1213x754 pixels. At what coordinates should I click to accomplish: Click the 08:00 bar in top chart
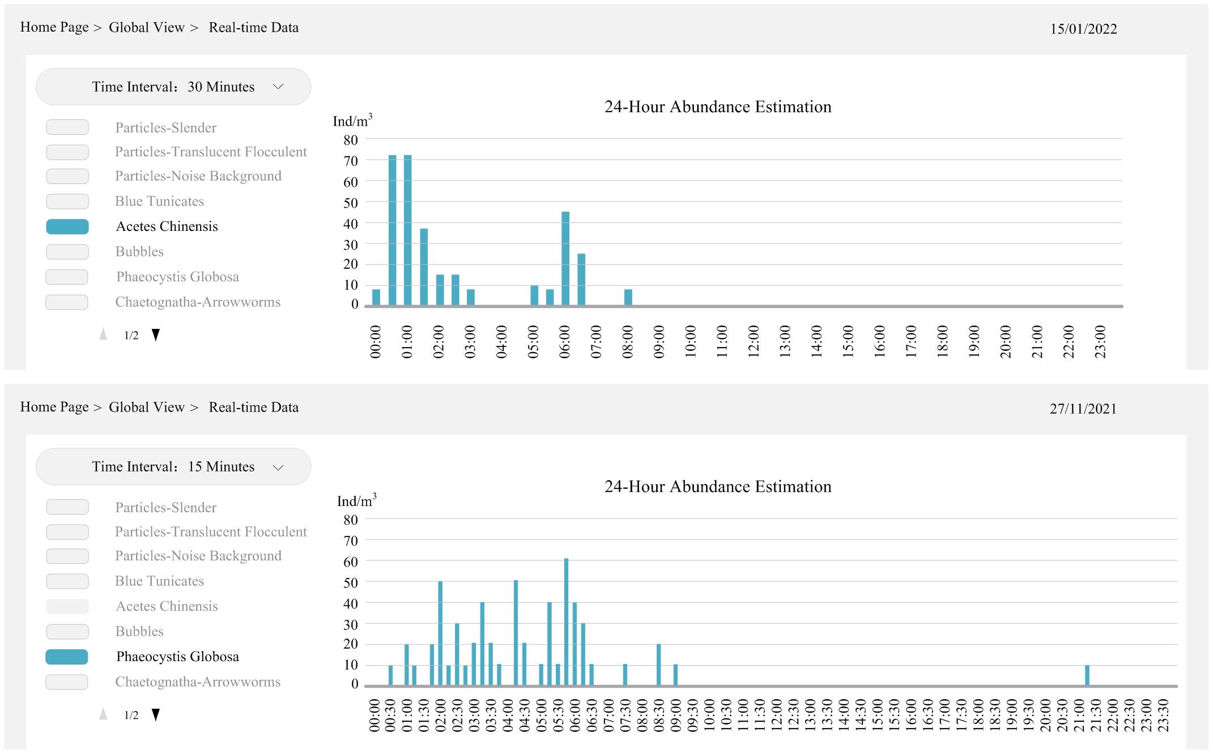click(x=628, y=298)
